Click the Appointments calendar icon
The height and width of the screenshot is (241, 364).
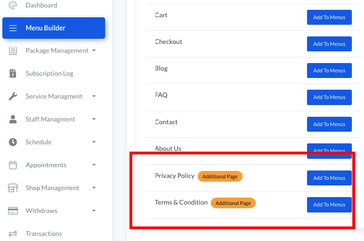point(13,165)
